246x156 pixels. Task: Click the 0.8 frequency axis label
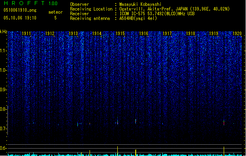tap(3, 109)
